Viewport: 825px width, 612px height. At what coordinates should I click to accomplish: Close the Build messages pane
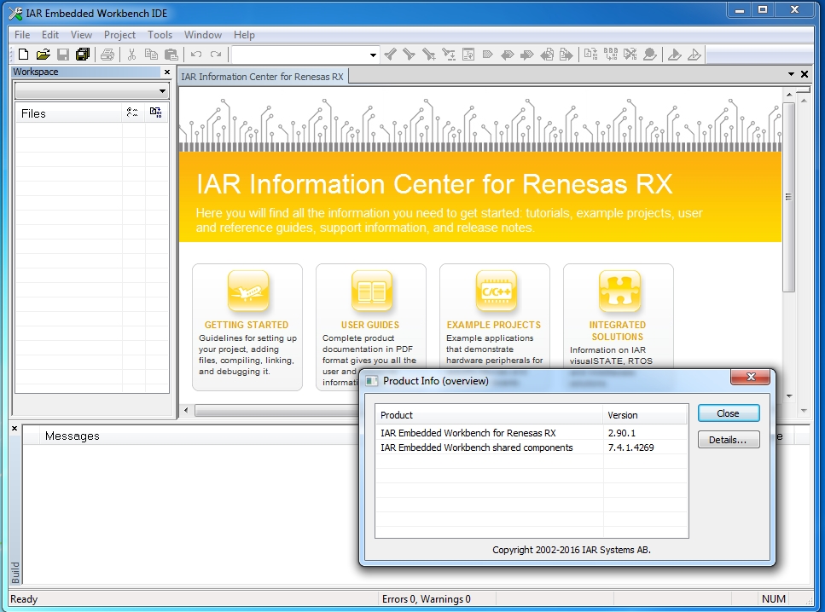coord(15,429)
